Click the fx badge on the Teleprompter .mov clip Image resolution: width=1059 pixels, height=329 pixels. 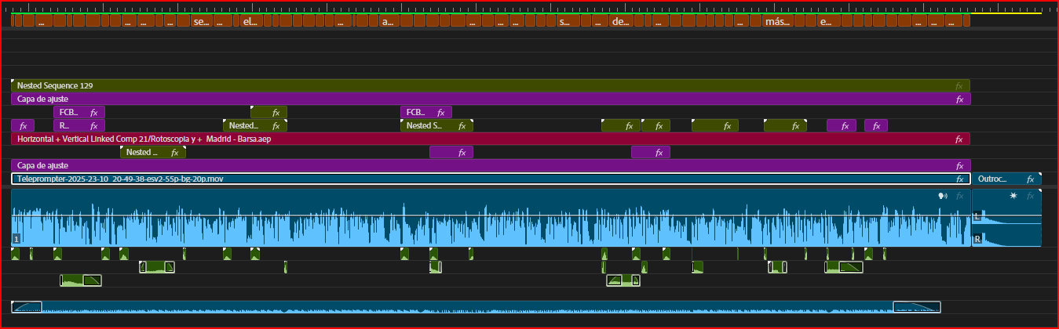tap(959, 179)
